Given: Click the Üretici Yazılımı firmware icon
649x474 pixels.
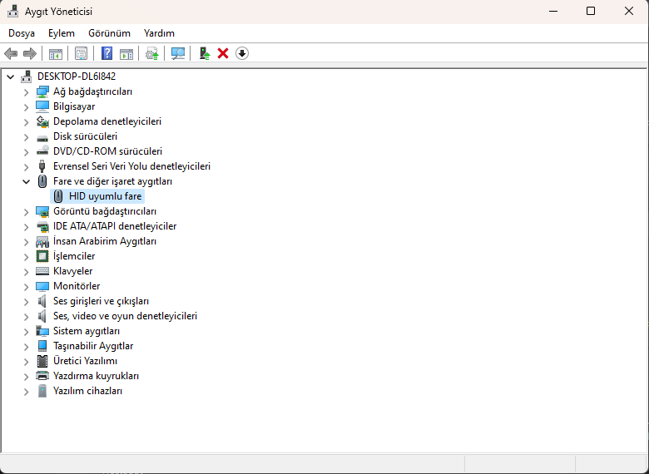Looking at the screenshot, I should 42,361.
